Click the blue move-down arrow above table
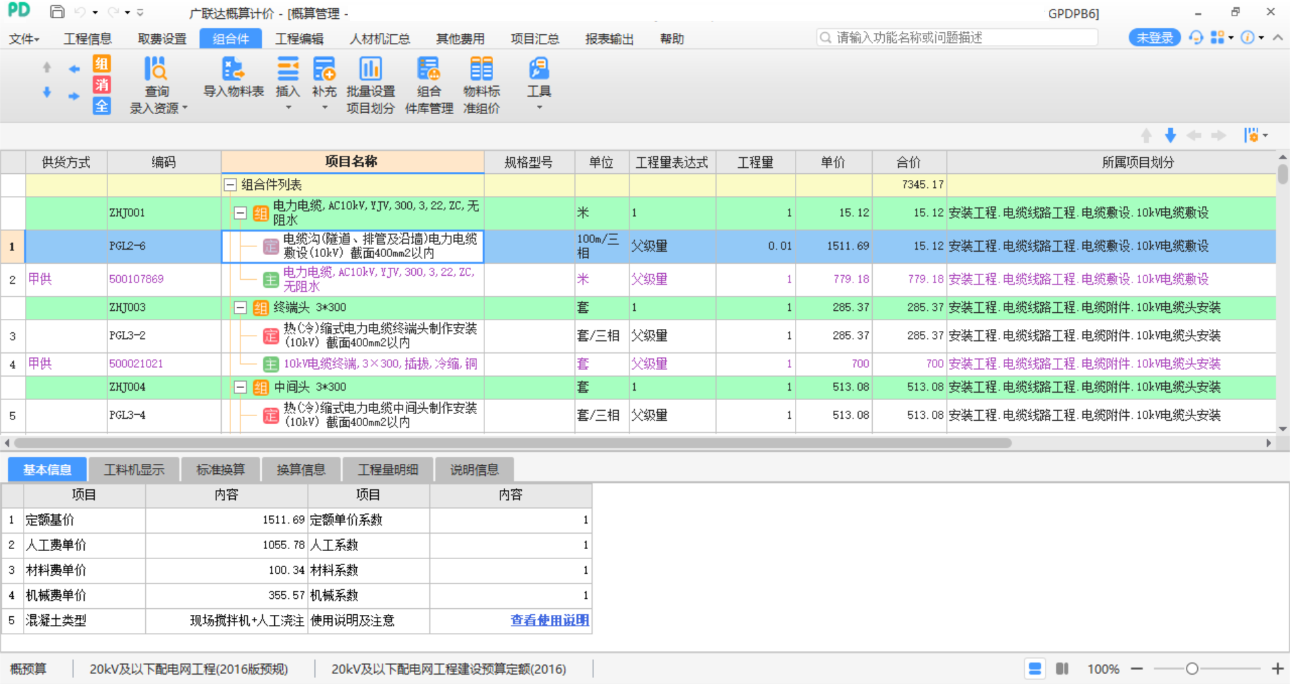The image size is (1290, 684). [x=1170, y=136]
